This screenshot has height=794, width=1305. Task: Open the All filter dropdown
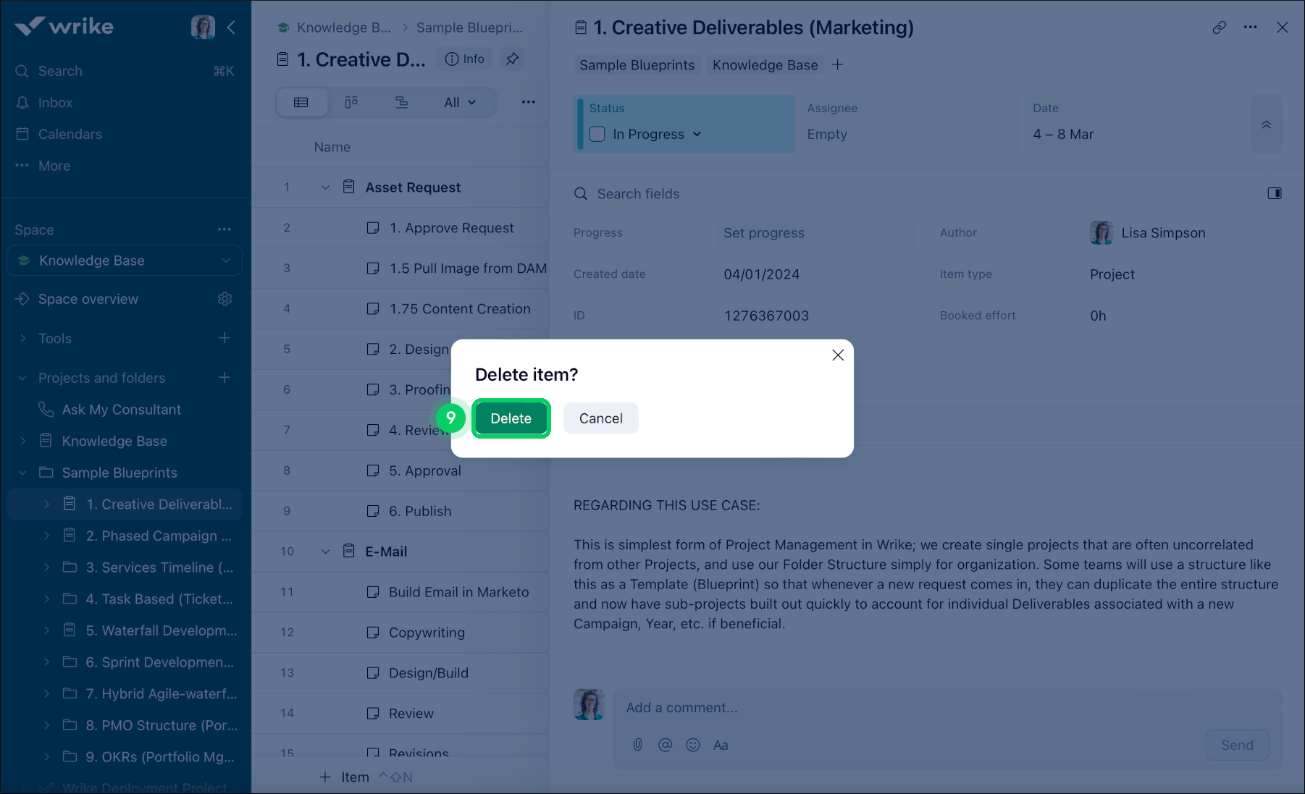tap(459, 102)
